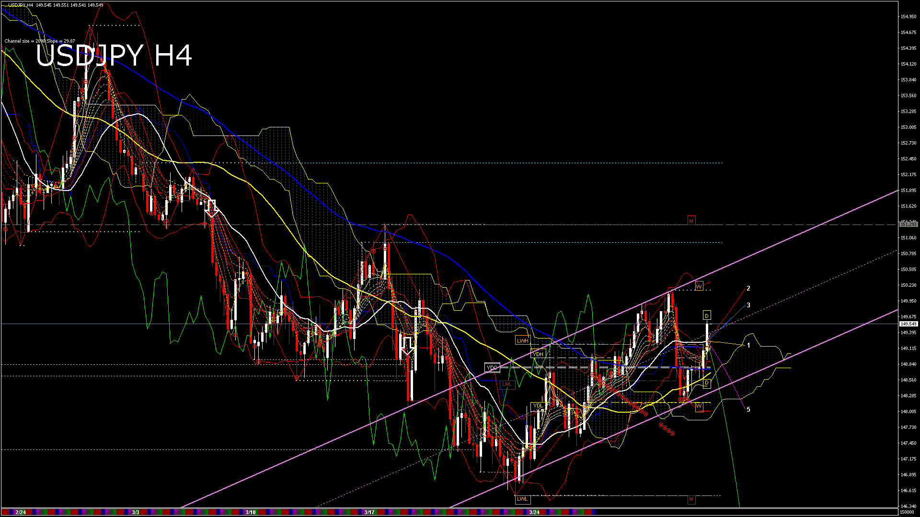The height and width of the screenshot is (517, 920).
Task: Select the YDH level label
Action: click(538, 354)
